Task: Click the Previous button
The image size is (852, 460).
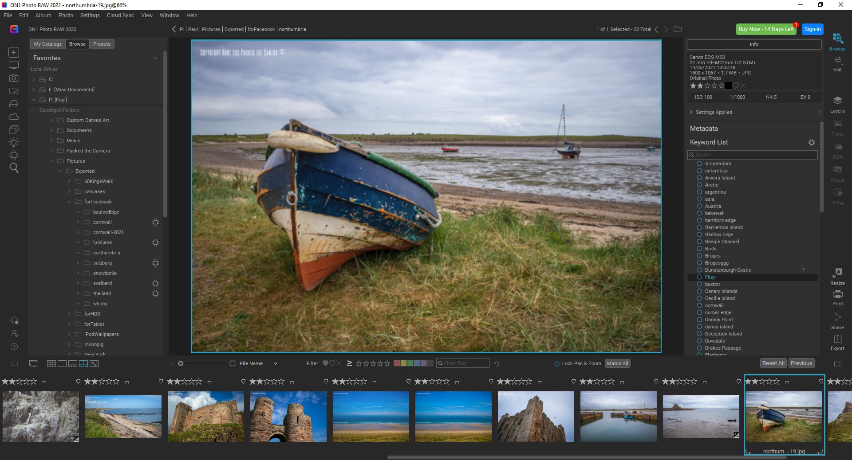Action: [x=801, y=363]
